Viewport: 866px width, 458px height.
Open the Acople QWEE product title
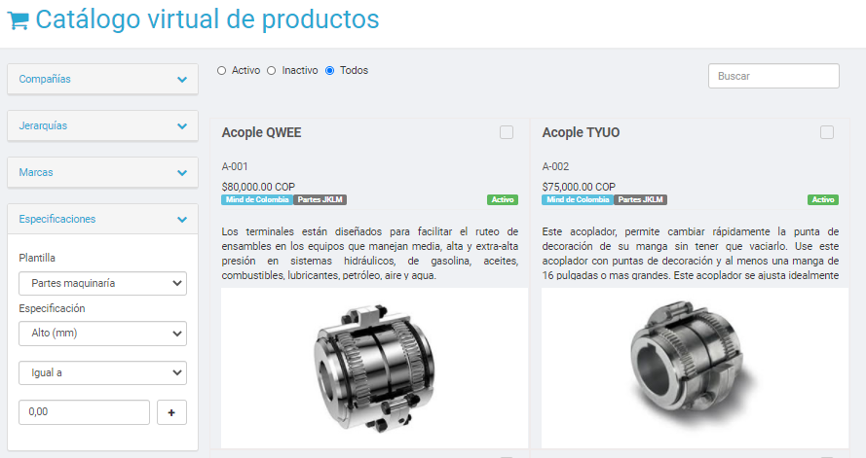[x=261, y=132]
